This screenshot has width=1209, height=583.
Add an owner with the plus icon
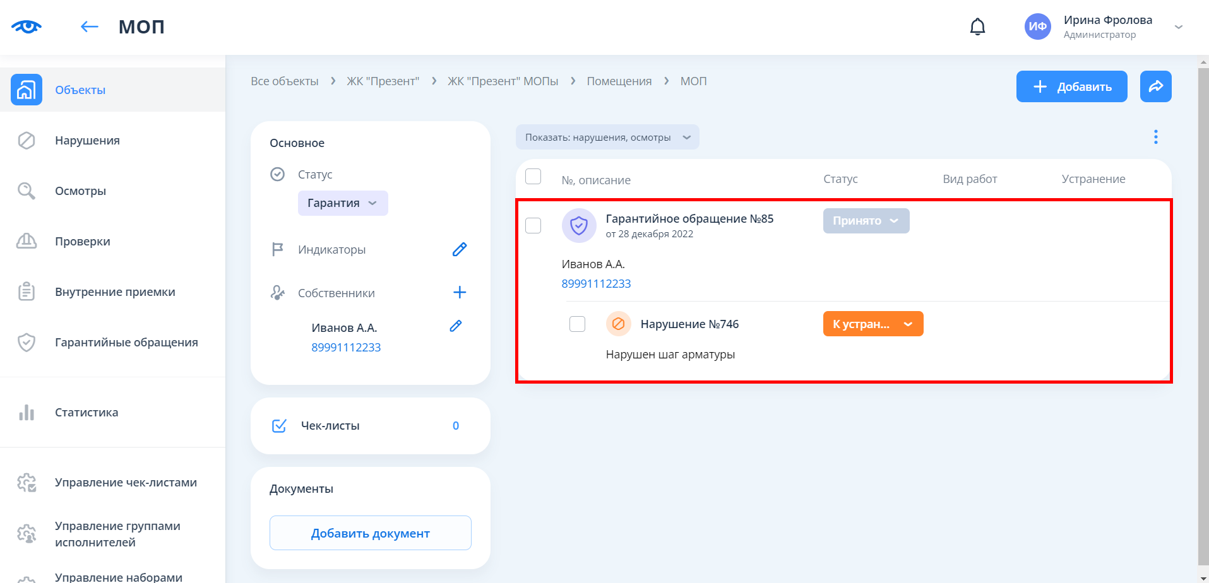coord(460,292)
